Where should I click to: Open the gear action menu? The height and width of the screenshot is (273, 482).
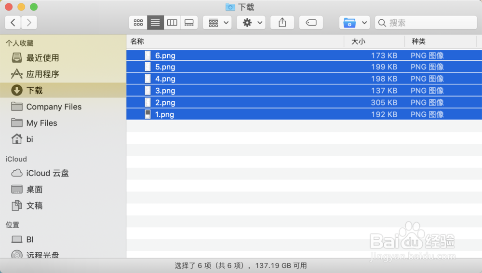251,23
